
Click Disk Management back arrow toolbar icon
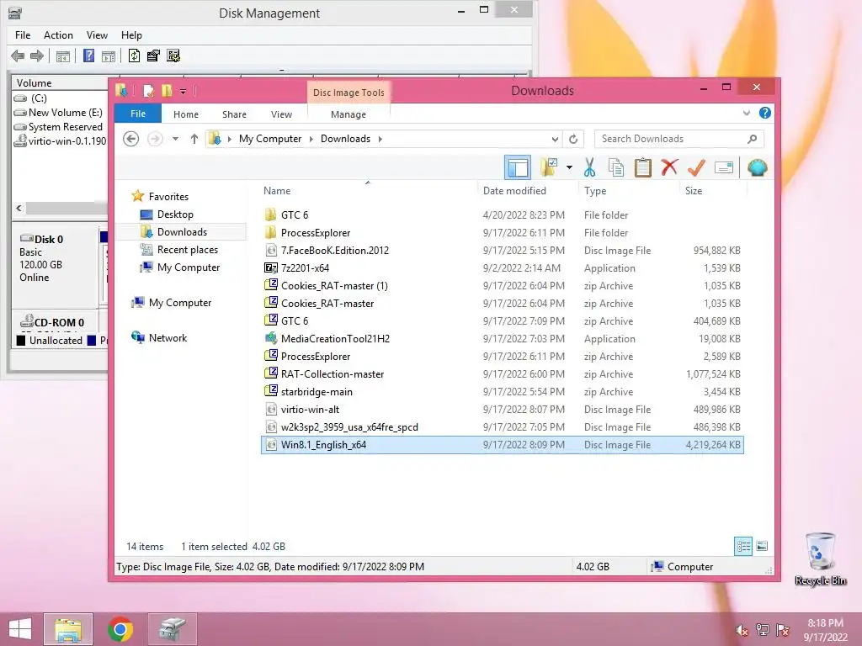pyautogui.click(x=18, y=56)
